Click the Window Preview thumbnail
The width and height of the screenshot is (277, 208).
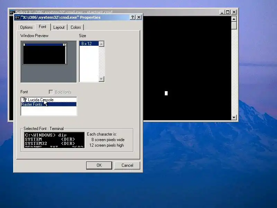click(45, 54)
